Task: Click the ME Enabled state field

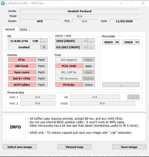Action: point(24,47)
